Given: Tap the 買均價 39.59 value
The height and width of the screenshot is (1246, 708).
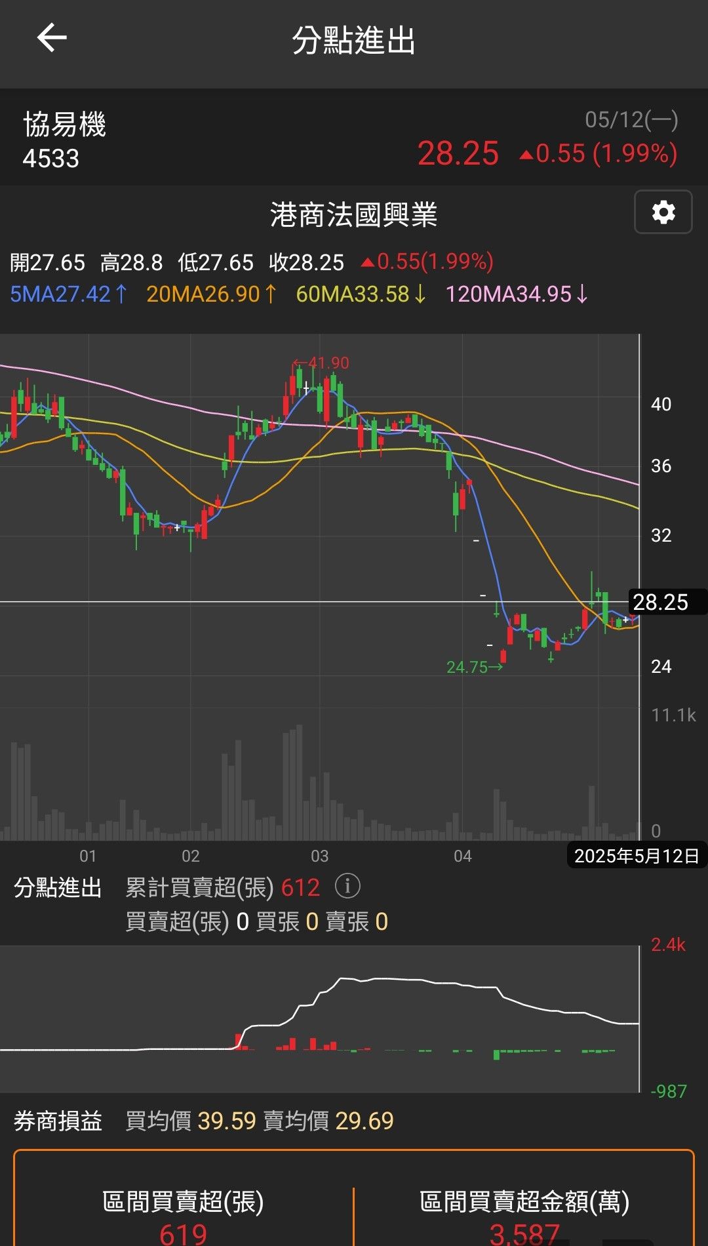Looking at the screenshot, I should tap(226, 1121).
